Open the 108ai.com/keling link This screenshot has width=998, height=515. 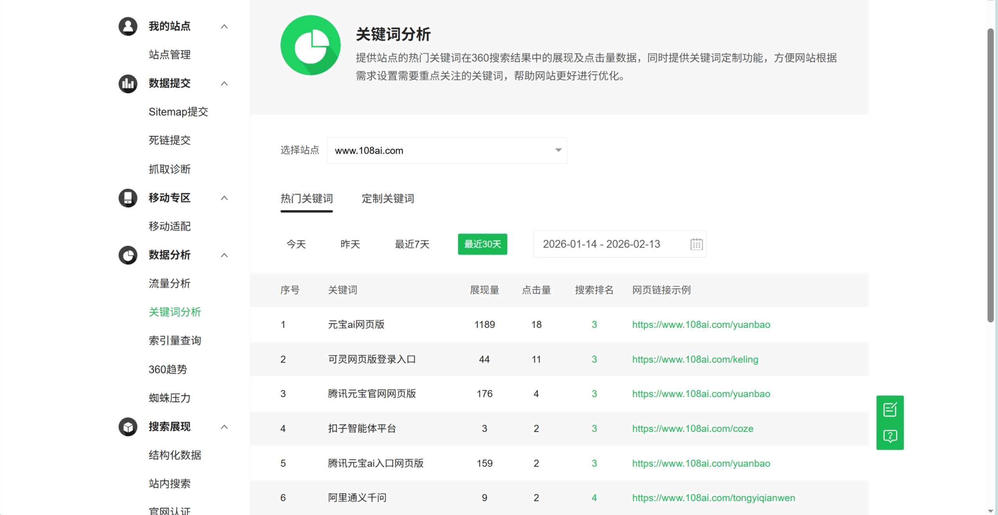point(695,359)
